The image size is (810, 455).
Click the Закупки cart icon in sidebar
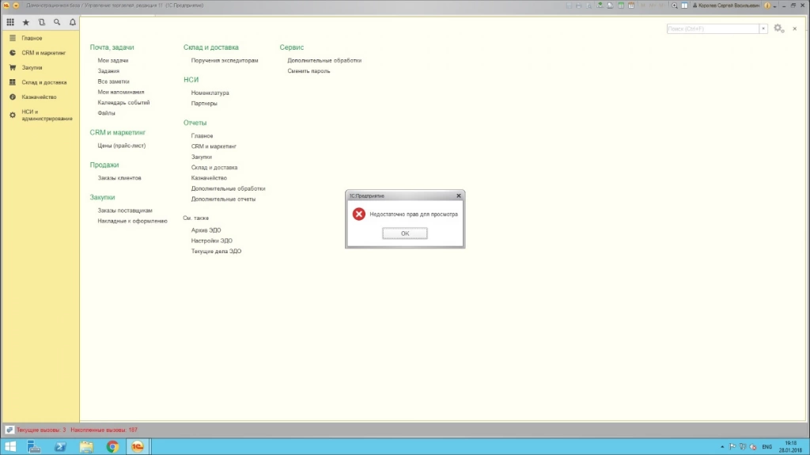tap(13, 67)
